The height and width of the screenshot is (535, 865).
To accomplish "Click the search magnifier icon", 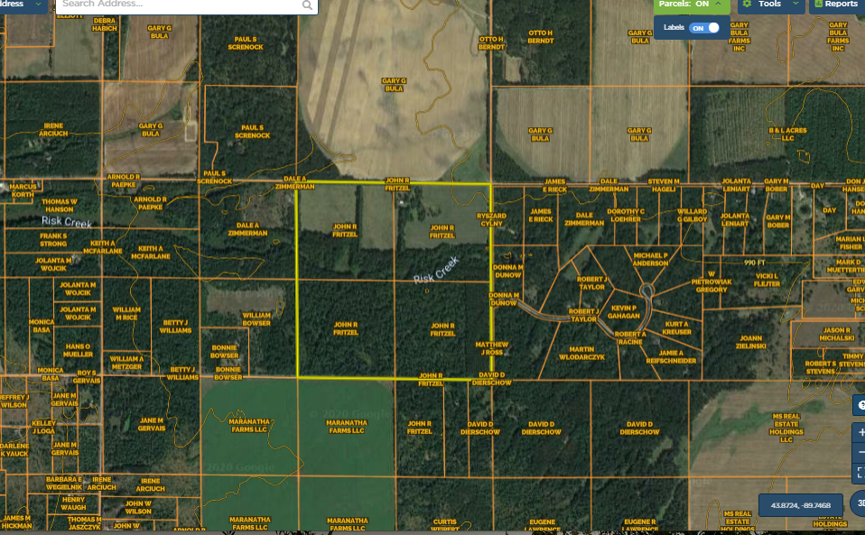I will pos(308,5).
